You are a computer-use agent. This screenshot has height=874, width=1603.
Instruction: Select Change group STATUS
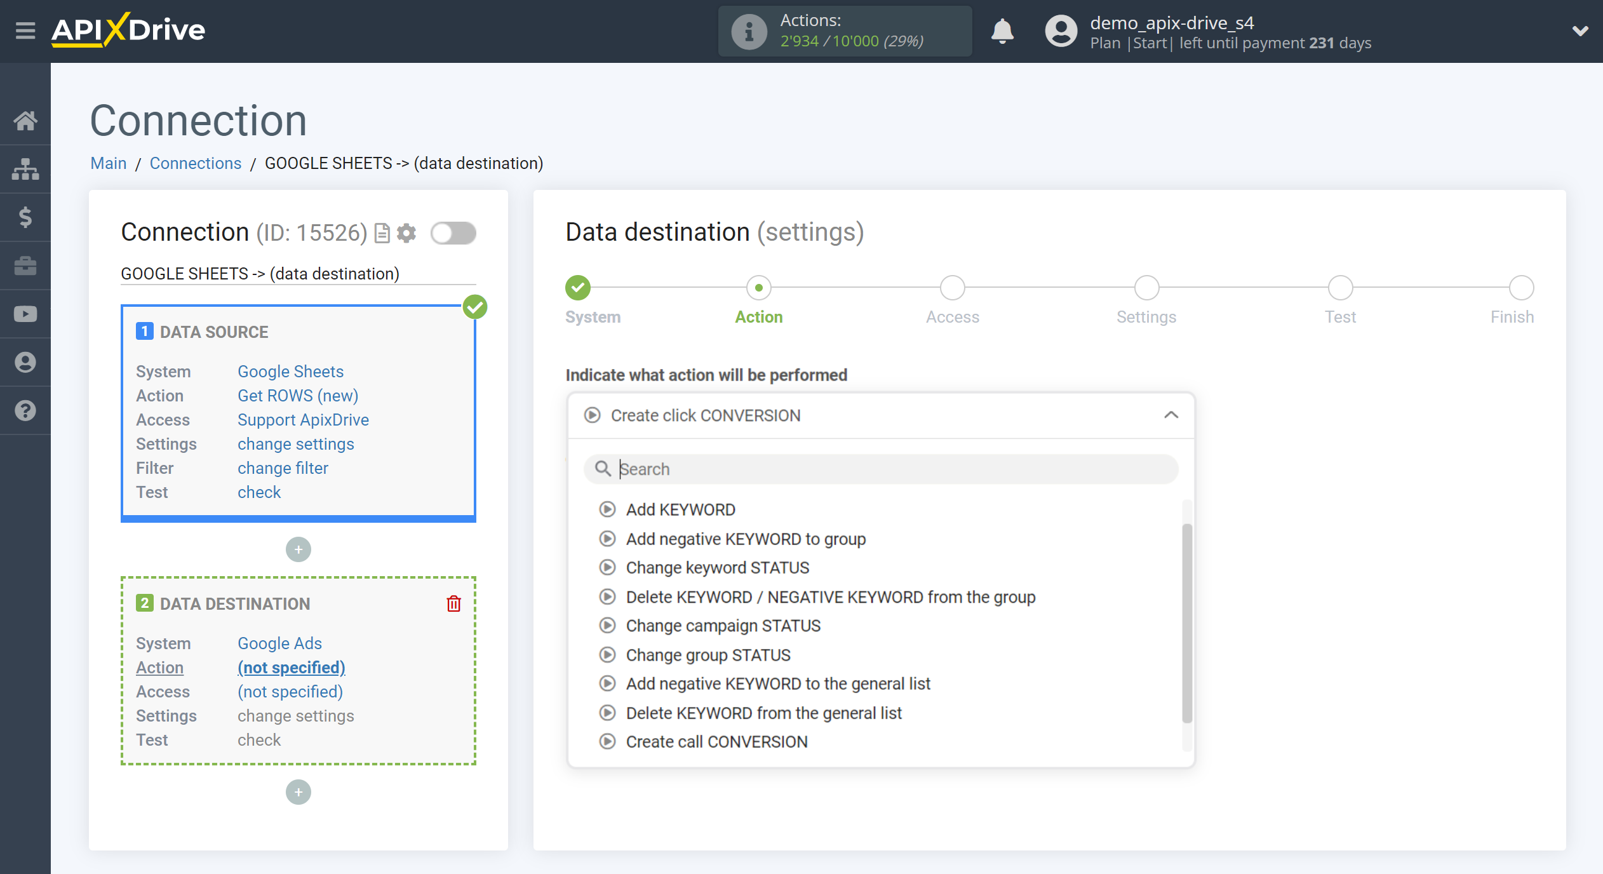click(x=708, y=655)
